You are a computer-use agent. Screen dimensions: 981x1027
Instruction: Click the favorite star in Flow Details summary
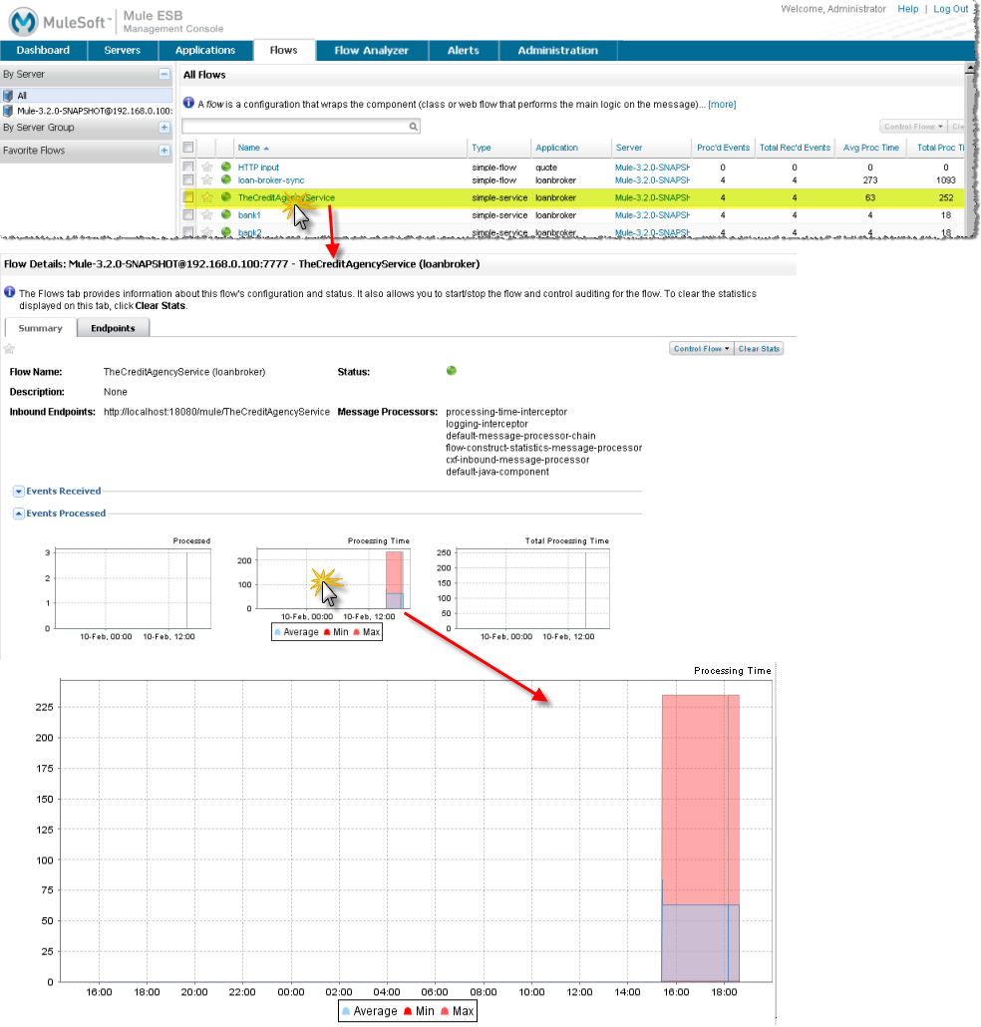9,349
